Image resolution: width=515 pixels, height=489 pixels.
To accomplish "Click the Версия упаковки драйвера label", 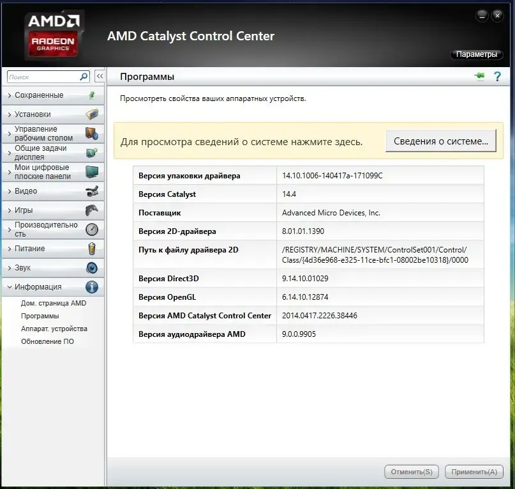I will click(189, 176).
